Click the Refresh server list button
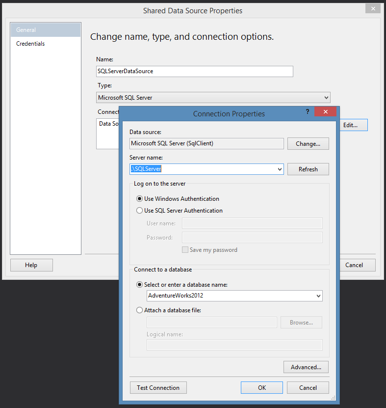 click(x=308, y=169)
